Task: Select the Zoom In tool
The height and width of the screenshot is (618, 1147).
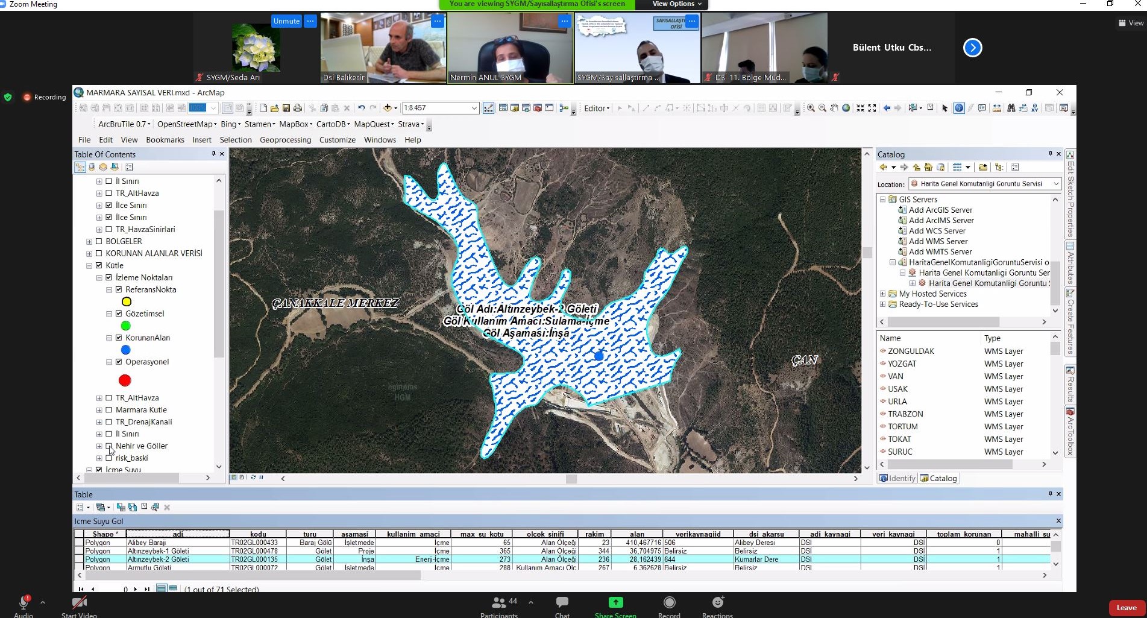Action: pos(811,108)
